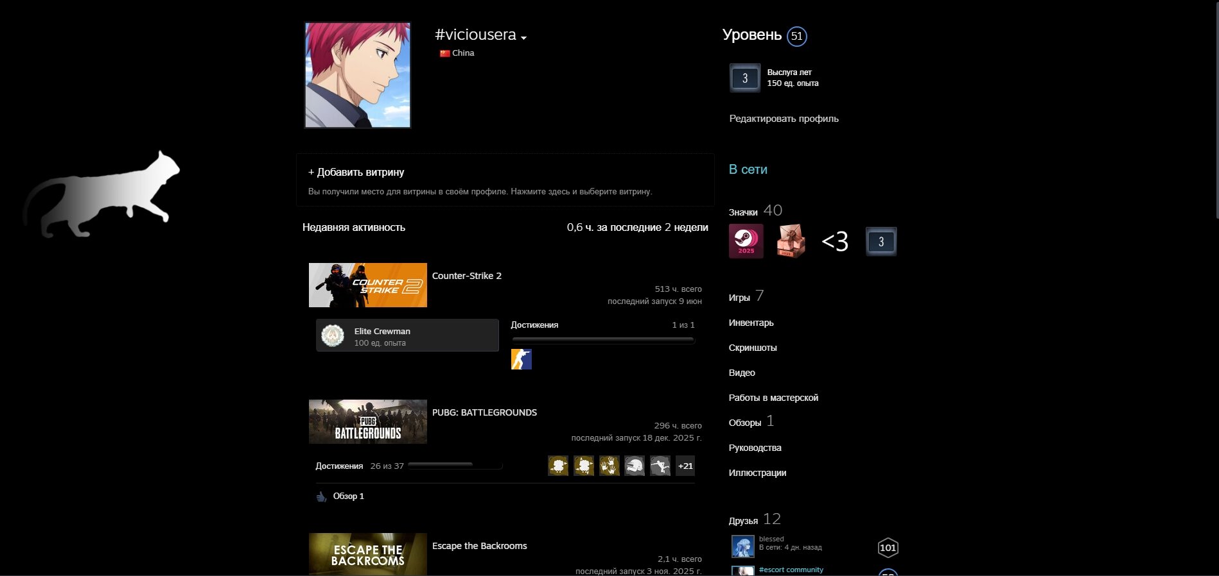Open Иллюстрации artwork link
Screen dimensions: 1219x576
click(x=757, y=473)
